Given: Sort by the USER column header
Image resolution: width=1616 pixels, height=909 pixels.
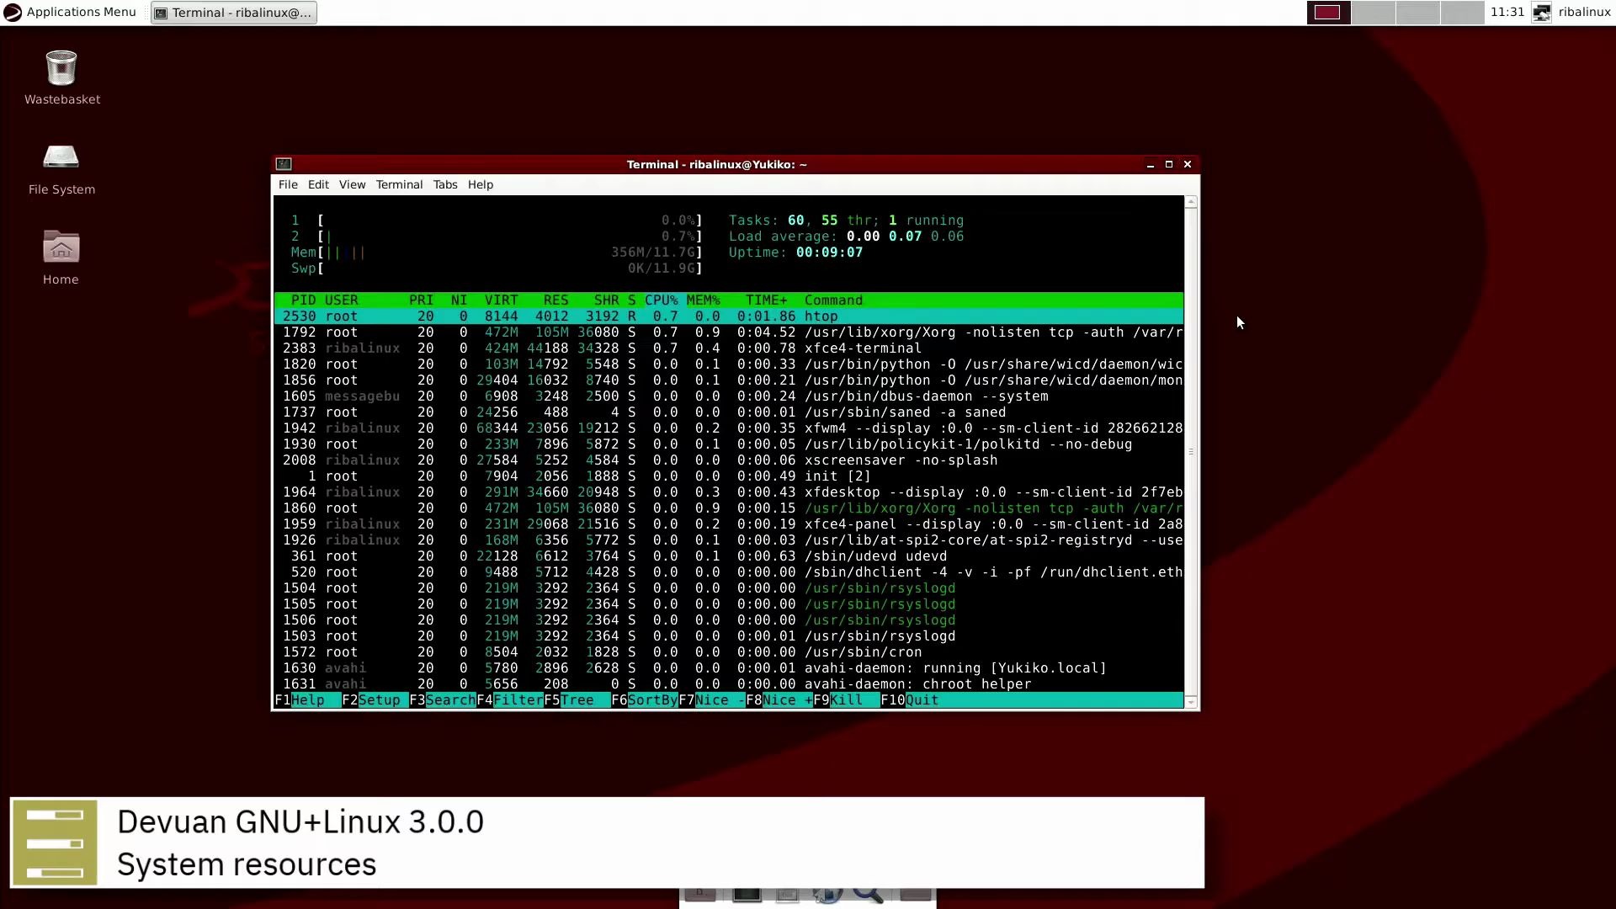Looking at the screenshot, I should pyautogui.click(x=342, y=300).
